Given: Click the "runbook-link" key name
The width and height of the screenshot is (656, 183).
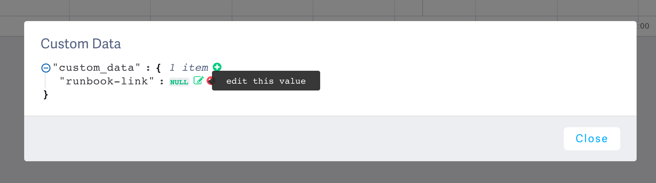Looking at the screenshot, I should [x=106, y=81].
